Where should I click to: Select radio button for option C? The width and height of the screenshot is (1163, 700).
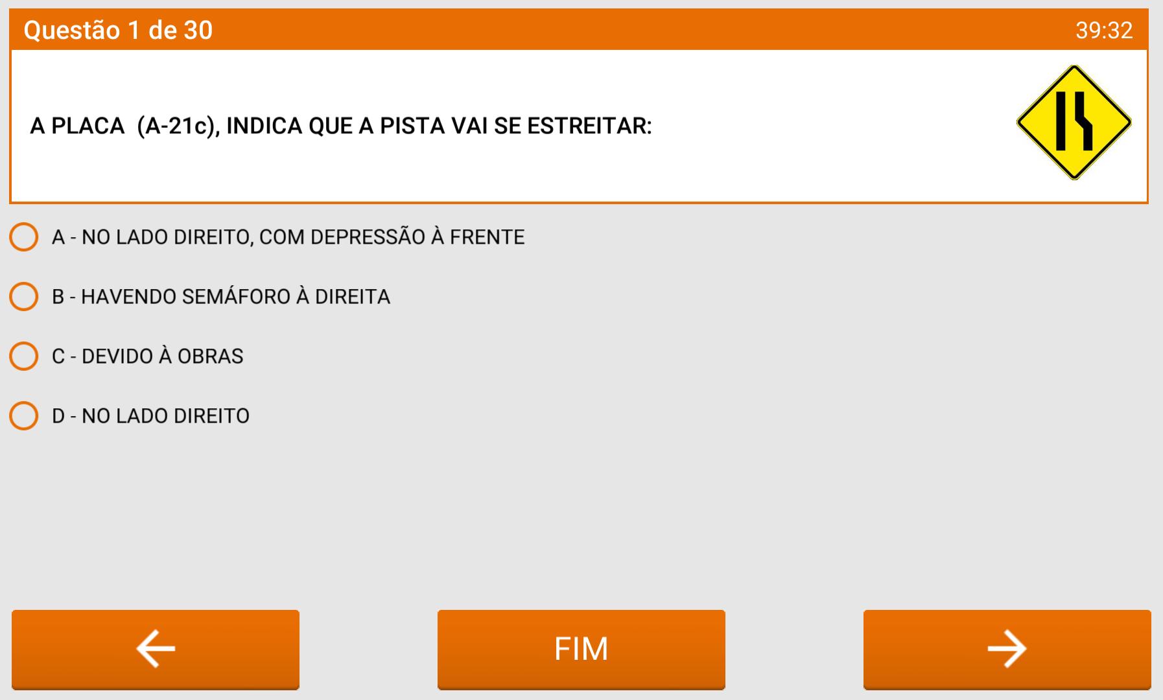tap(23, 355)
